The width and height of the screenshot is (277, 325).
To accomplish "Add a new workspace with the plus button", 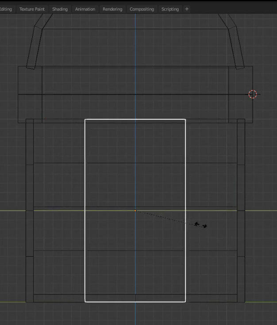I will tap(187, 9).
